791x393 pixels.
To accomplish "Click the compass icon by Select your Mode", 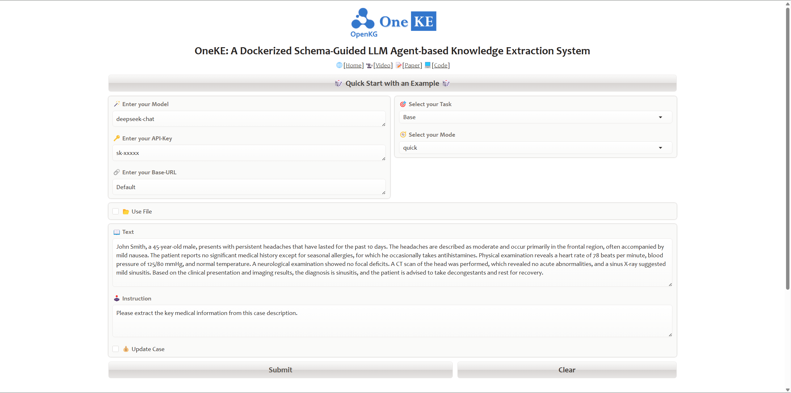I will (x=403, y=134).
